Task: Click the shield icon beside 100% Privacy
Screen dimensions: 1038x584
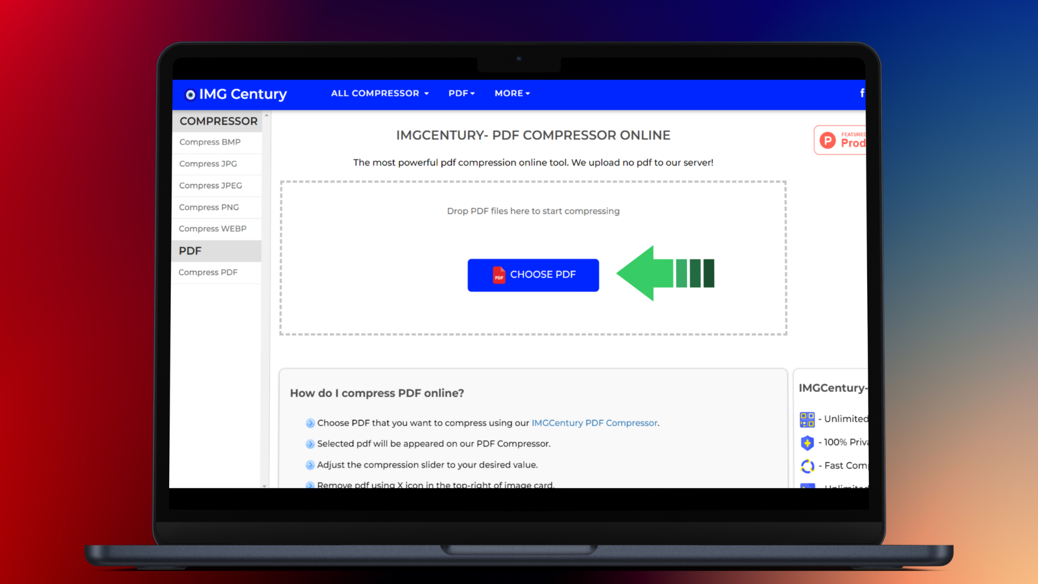Action: point(807,443)
